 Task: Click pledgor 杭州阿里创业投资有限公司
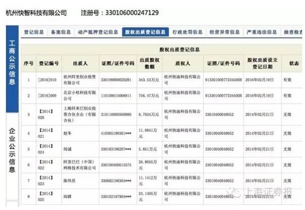click(80, 80)
